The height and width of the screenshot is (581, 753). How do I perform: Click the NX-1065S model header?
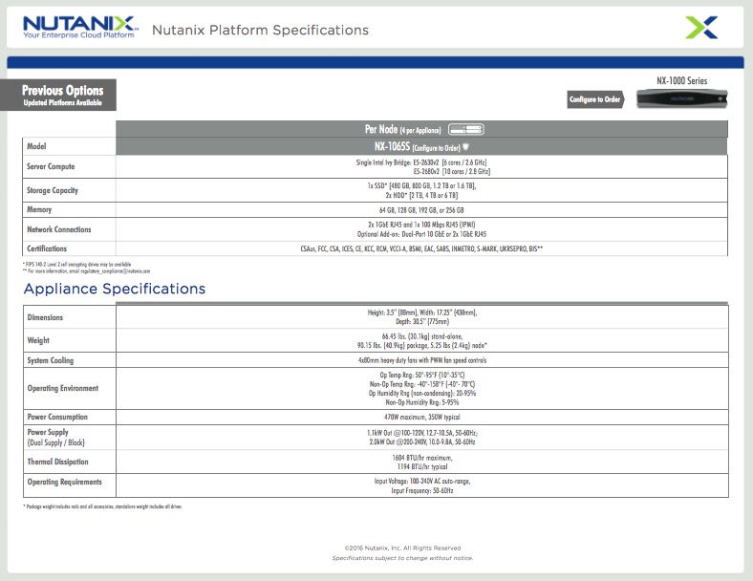point(417,147)
